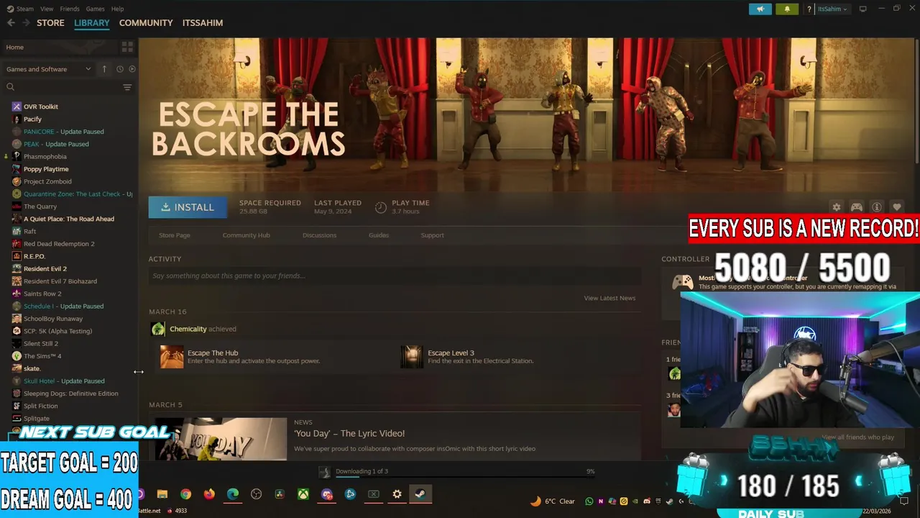Open the Help menu
920x518 pixels.
[x=117, y=9]
